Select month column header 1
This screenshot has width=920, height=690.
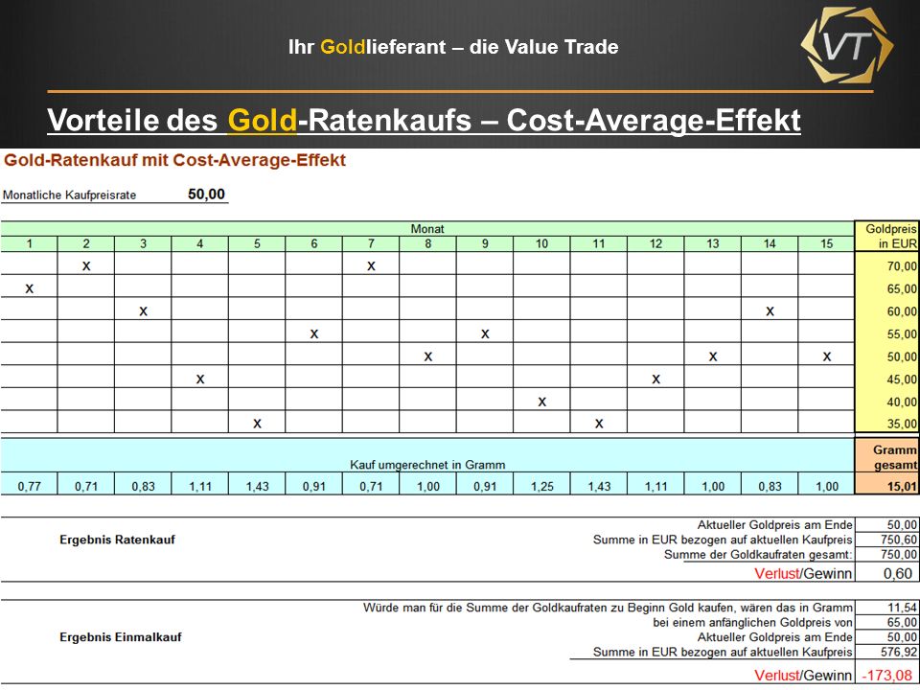tap(29, 243)
